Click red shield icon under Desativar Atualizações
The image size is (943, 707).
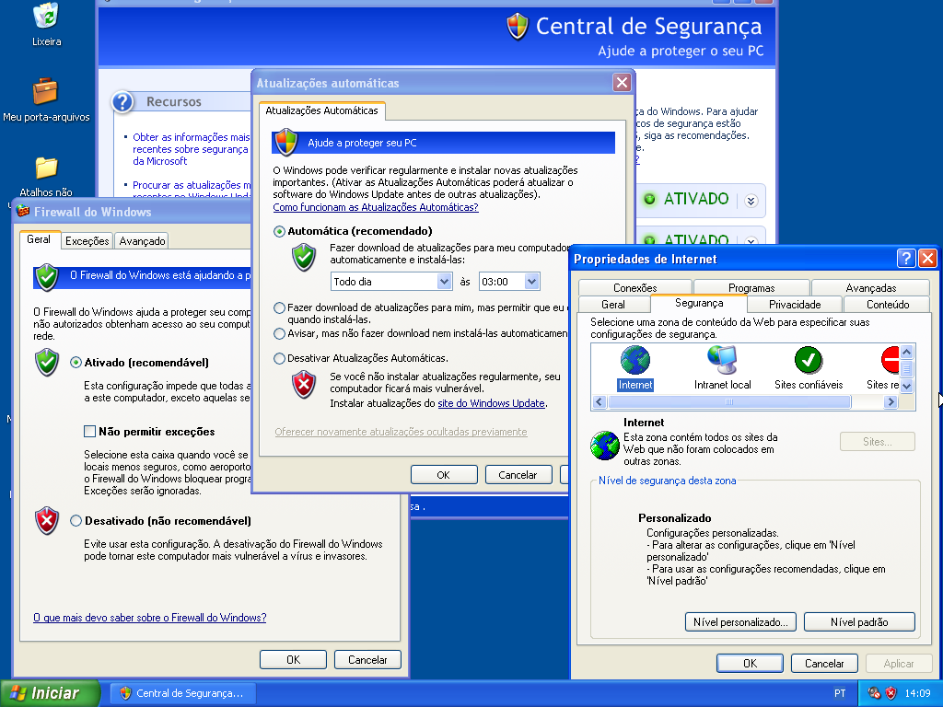coord(304,385)
